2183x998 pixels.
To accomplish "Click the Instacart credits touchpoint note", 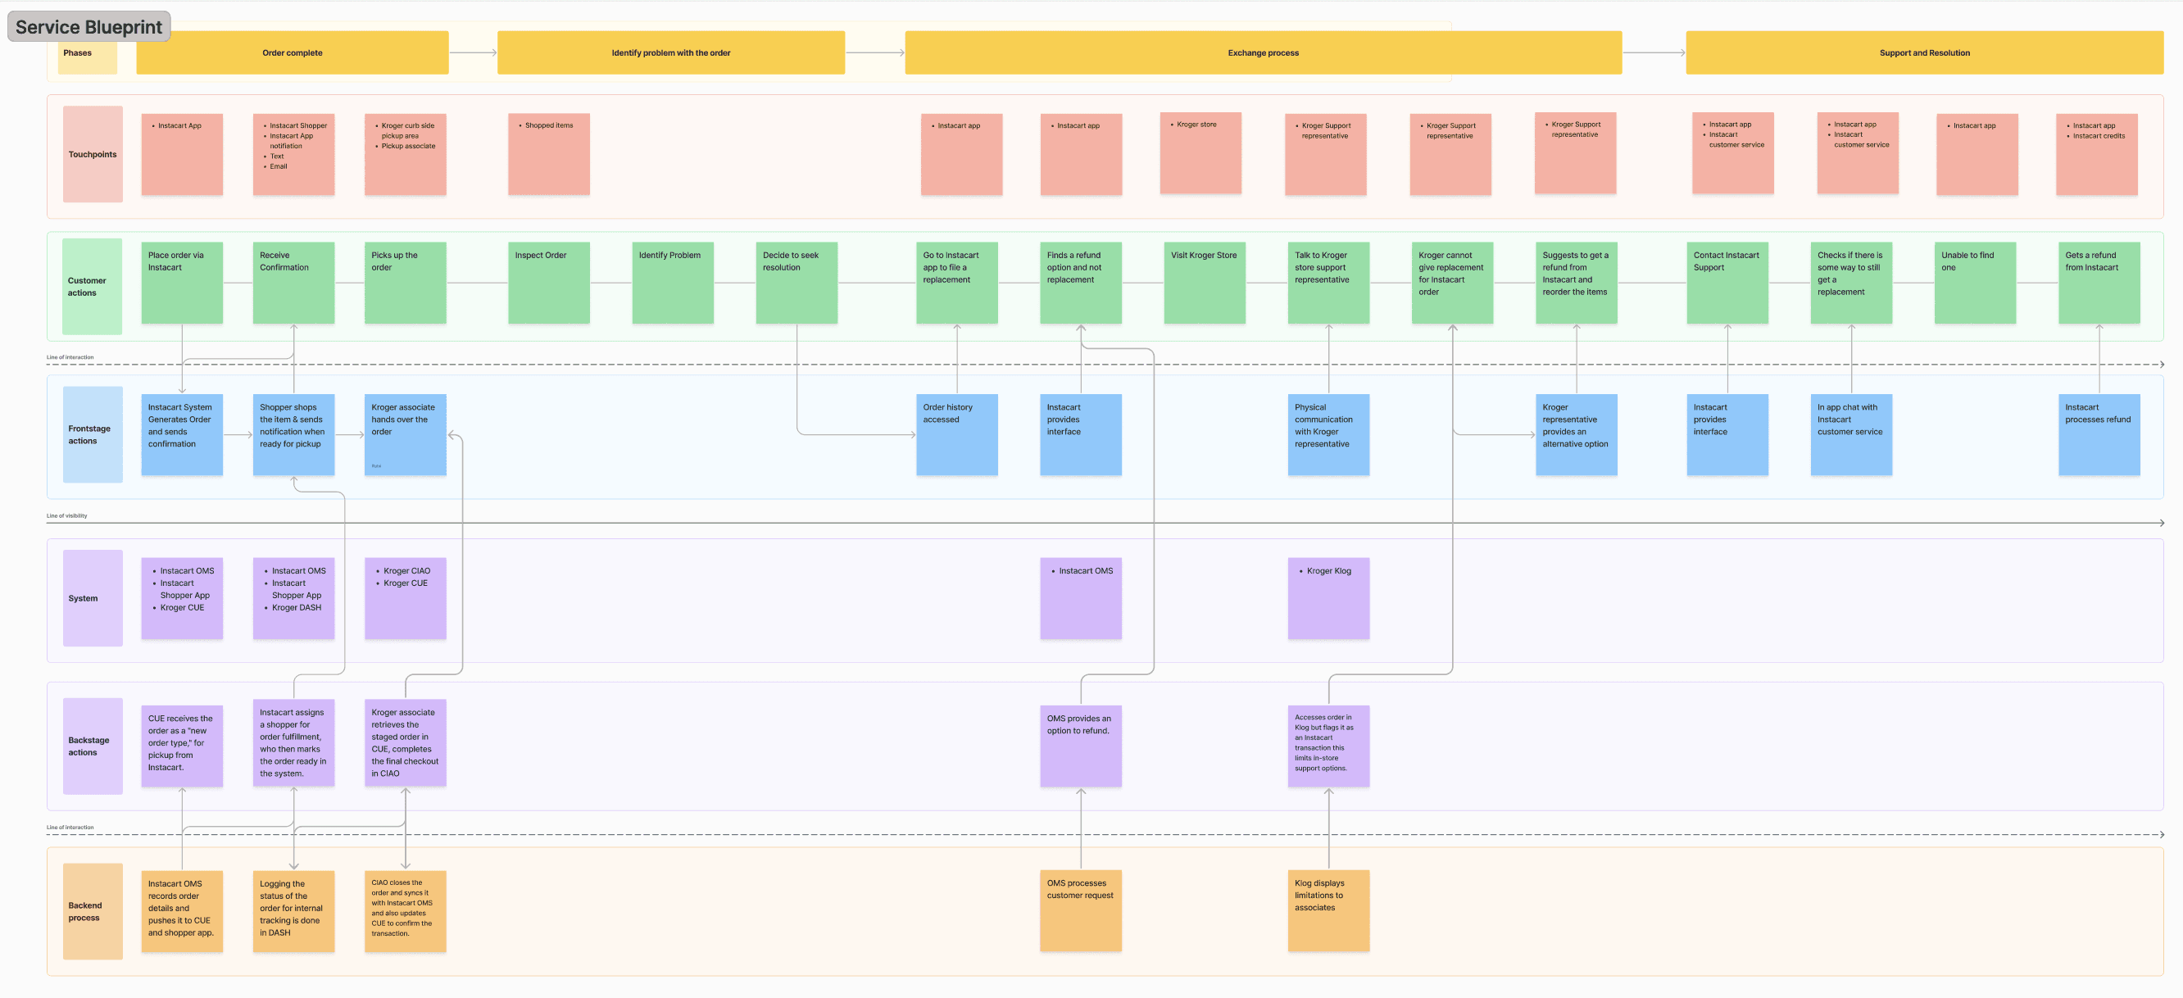I will [2097, 154].
